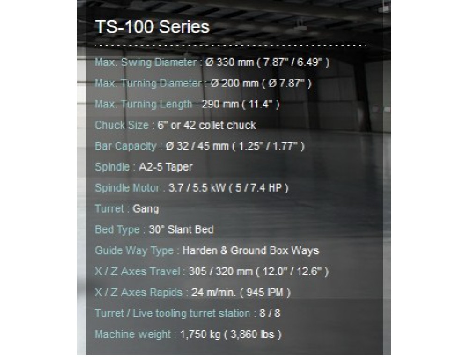Click the A2-5 Taper spindle value
Screen dimensions: 468x357
(x=166, y=167)
